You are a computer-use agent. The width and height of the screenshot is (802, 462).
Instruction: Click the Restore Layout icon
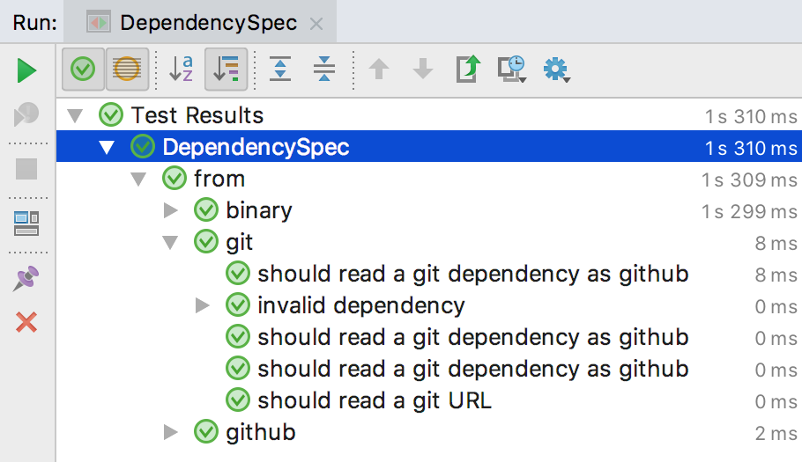point(26,224)
